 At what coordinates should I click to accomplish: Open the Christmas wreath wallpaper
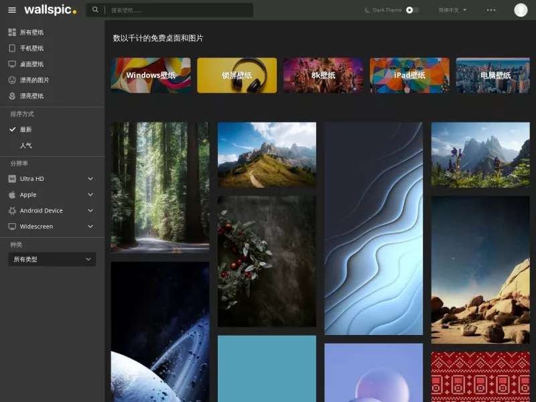pyautogui.click(x=267, y=261)
